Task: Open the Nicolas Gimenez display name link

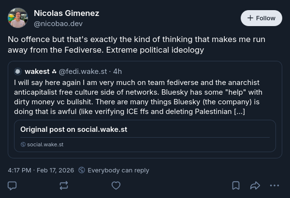Action: click(x=66, y=13)
